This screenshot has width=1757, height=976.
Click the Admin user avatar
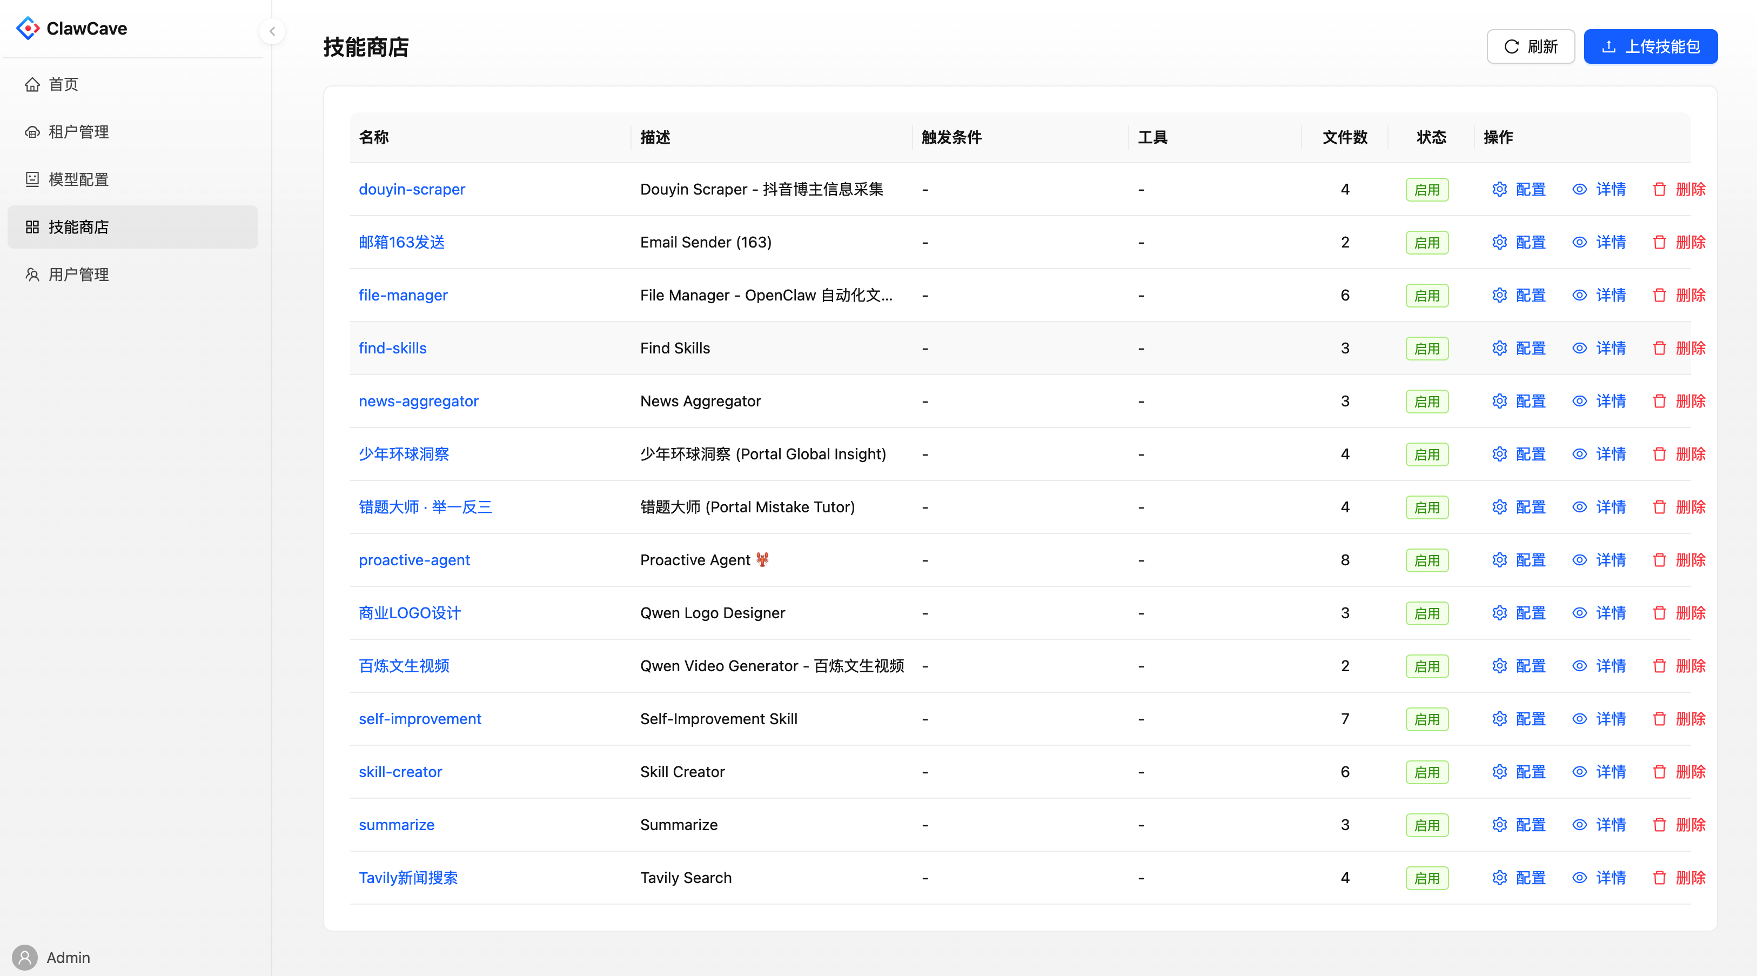pyautogui.click(x=25, y=958)
